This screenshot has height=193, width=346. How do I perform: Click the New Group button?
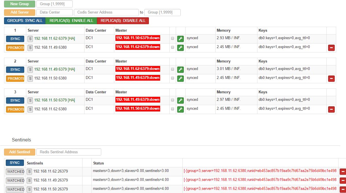click(19, 4)
